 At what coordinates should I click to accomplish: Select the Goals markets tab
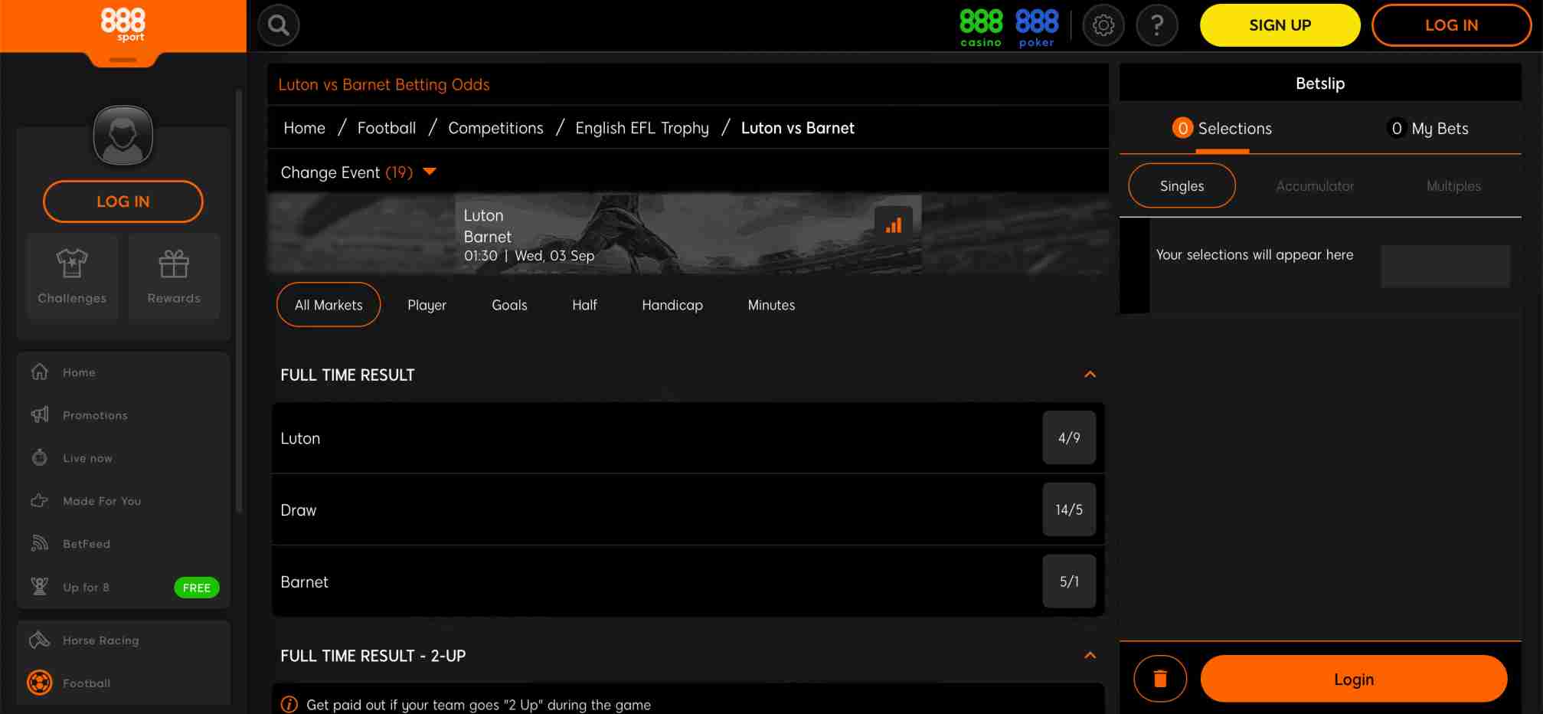(x=509, y=305)
